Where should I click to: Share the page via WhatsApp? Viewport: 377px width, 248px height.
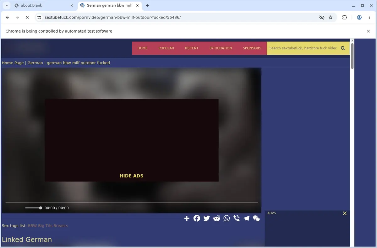[227, 218]
